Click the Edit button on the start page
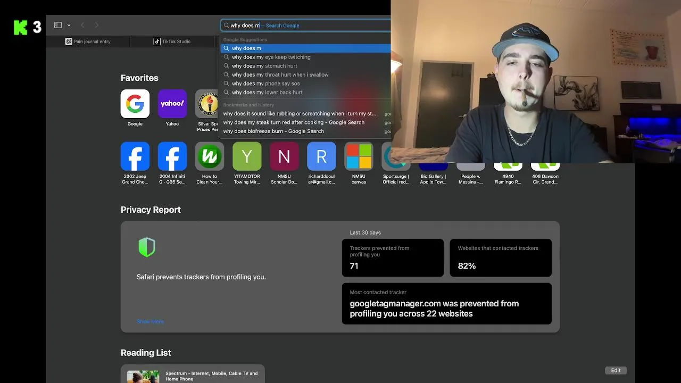The image size is (681, 383). tap(616, 370)
